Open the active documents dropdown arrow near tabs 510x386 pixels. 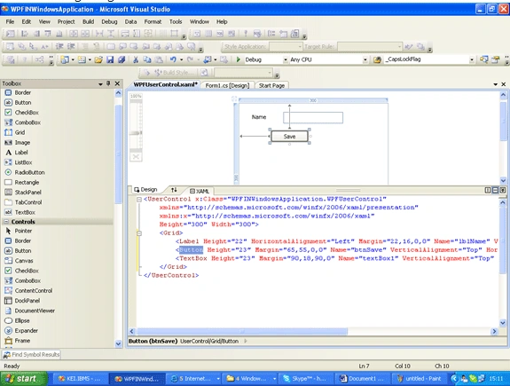(495, 84)
